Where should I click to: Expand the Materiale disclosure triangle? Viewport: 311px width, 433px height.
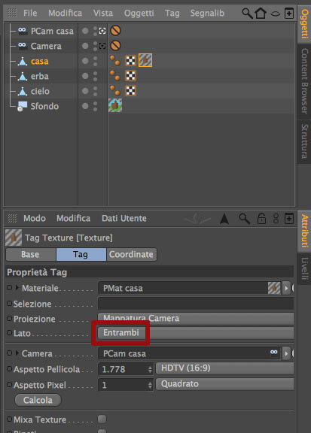(17, 288)
